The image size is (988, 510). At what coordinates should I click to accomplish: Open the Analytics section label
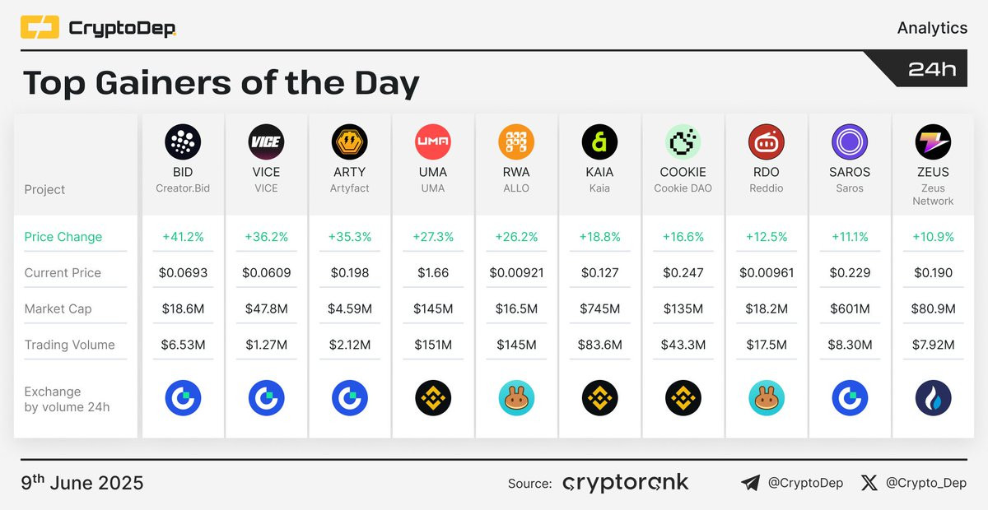[x=932, y=28]
